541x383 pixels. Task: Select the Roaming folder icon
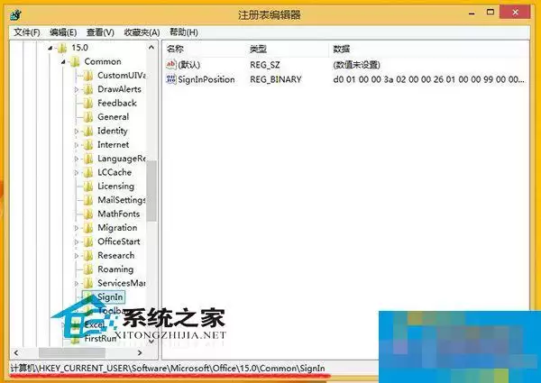tap(88, 269)
